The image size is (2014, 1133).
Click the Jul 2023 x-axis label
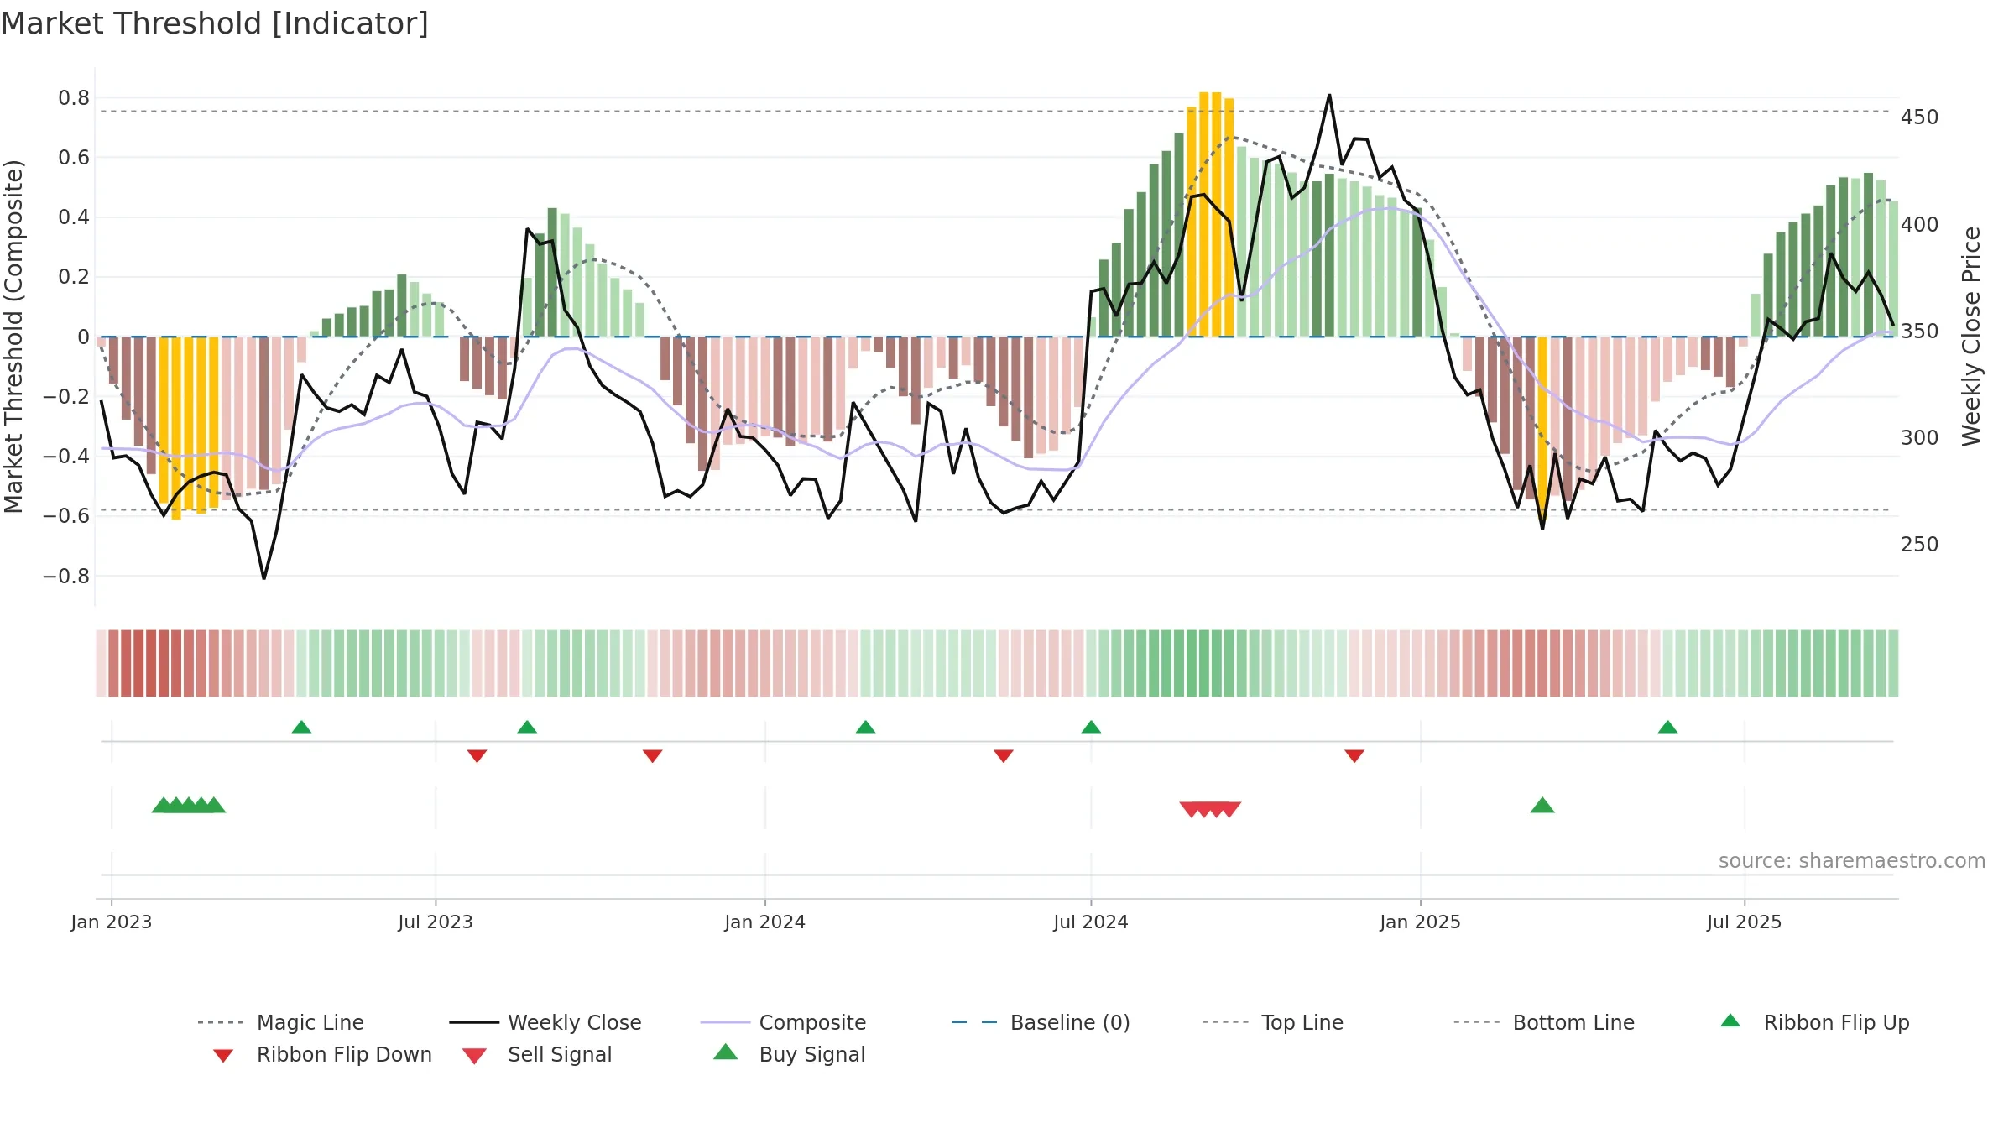[436, 922]
